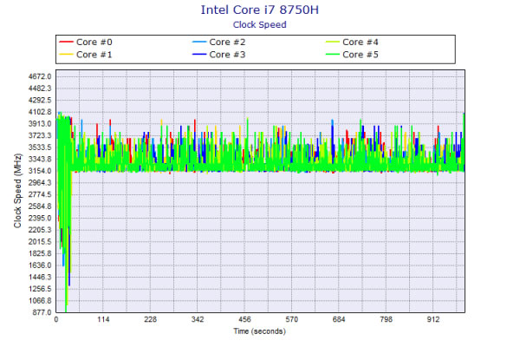The height and width of the screenshot is (347, 520).
Task: Click the 877.0 y-axis value
Action: click(42, 312)
